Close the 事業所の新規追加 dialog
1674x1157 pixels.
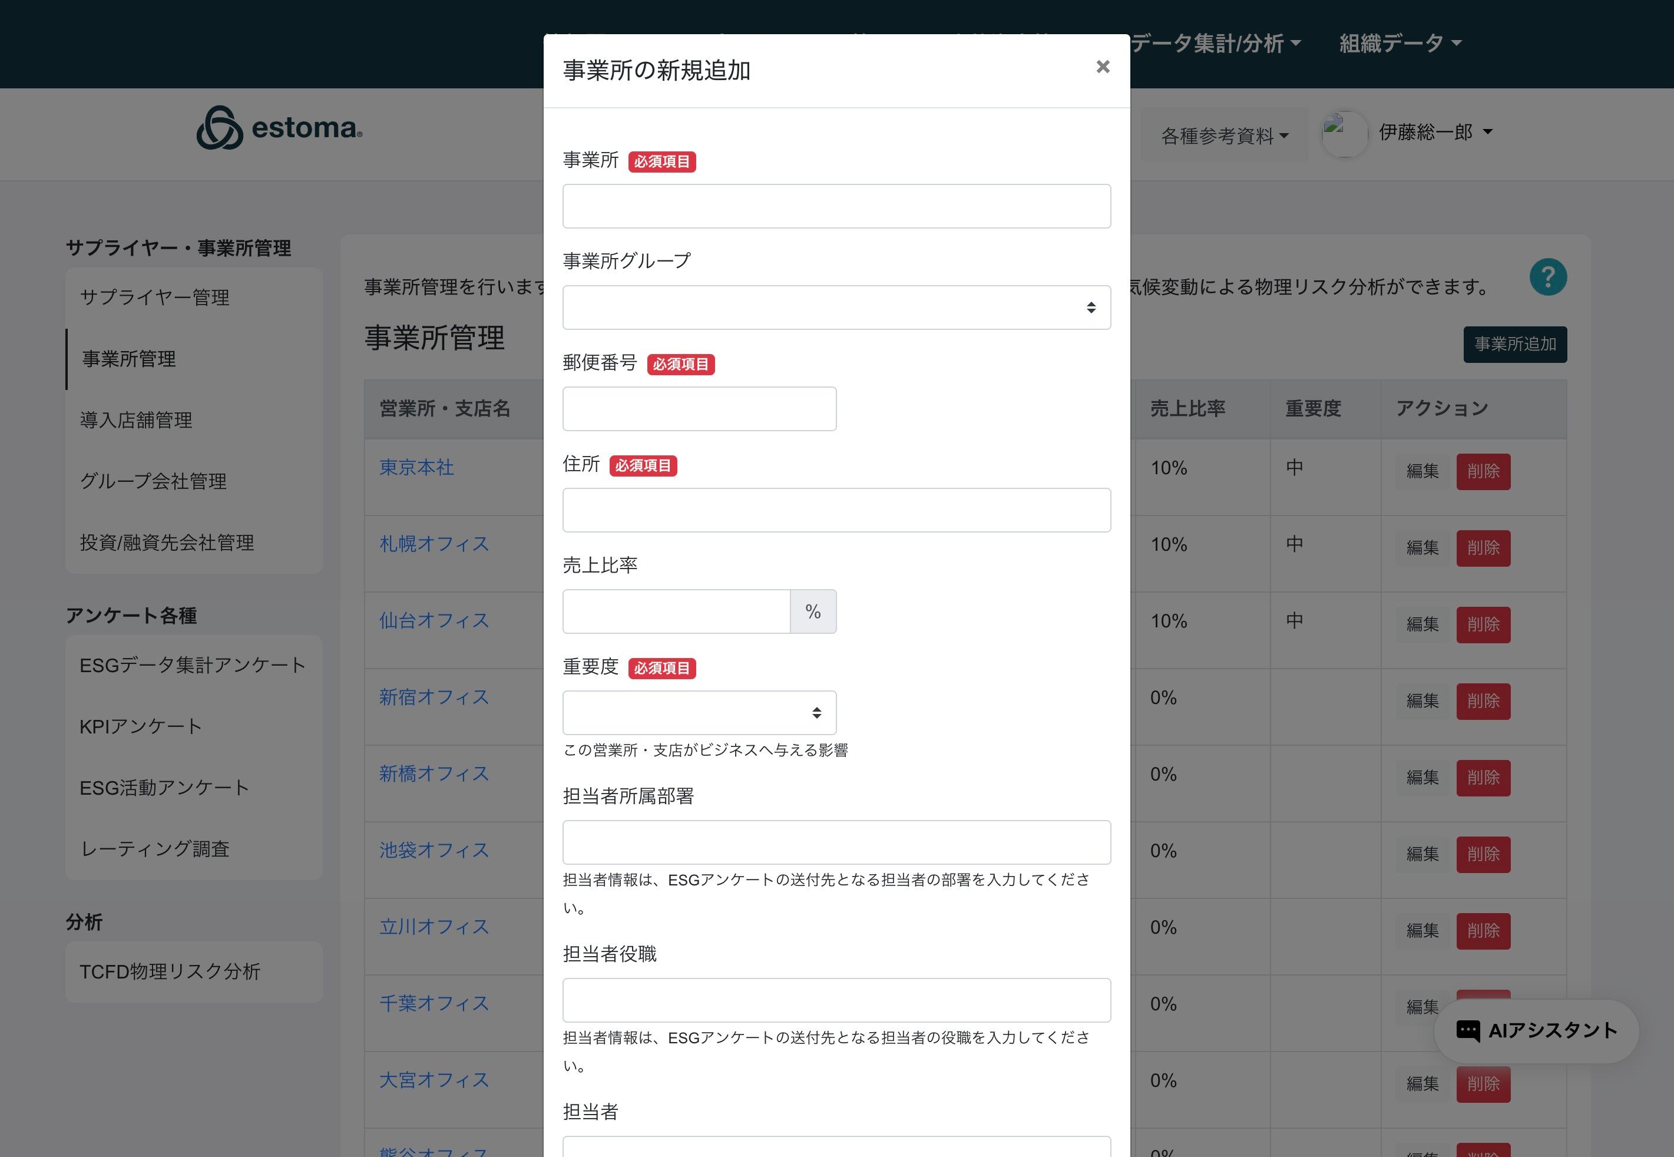click(x=1102, y=67)
